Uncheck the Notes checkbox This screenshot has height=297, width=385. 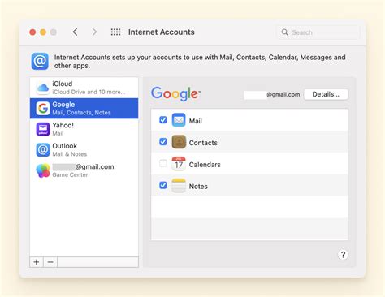click(163, 185)
